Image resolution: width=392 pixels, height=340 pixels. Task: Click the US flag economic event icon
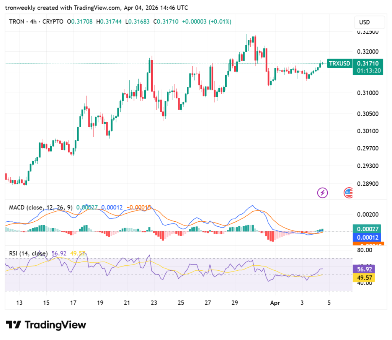point(348,193)
